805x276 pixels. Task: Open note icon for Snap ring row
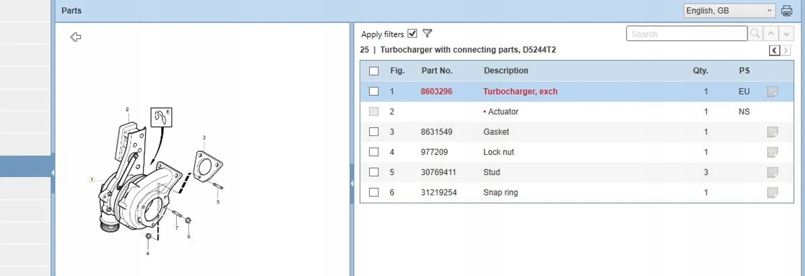click(772, 192)
